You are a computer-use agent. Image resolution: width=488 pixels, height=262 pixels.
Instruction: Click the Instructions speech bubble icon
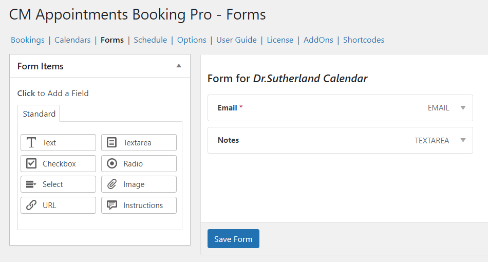112,205
